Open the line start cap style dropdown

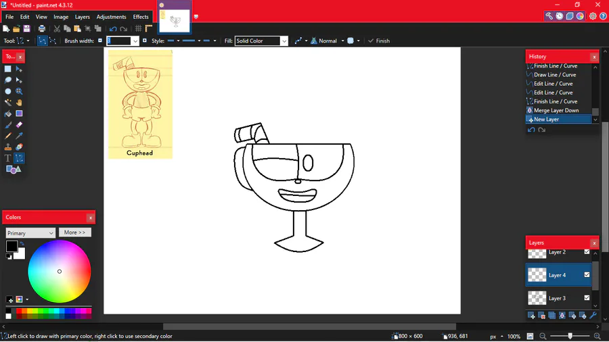click(x=174, y=41)
